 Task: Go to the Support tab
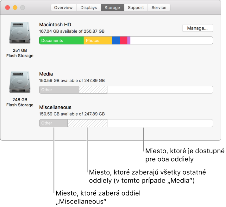[136, 8]
